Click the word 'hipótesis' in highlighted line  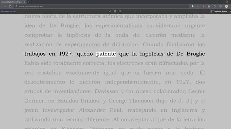(152, 54)
